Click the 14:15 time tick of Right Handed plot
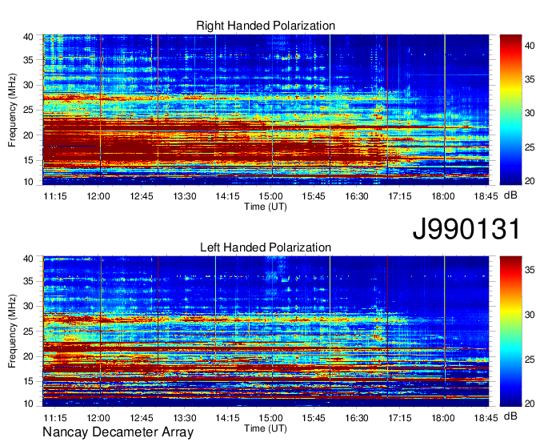The width and height of the screenshot is (544, 442). click(x=227, y=196)
